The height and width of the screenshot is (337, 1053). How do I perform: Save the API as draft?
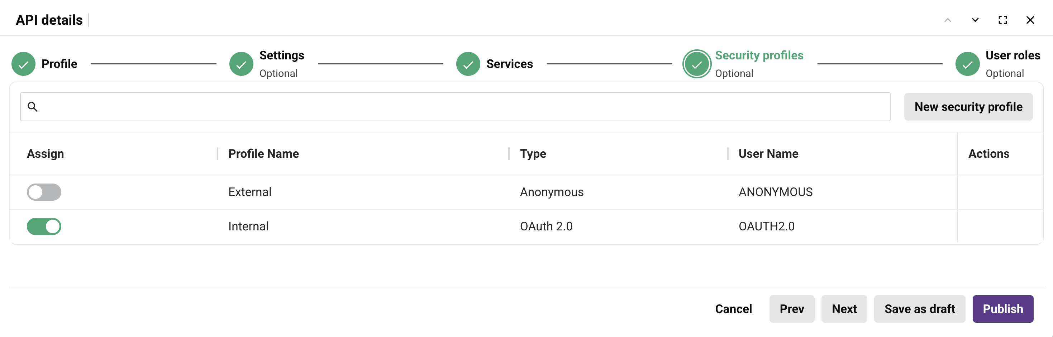coord(919,309)
